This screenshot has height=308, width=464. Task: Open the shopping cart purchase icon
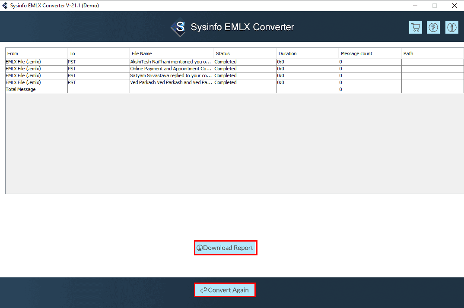click(416, 27)
